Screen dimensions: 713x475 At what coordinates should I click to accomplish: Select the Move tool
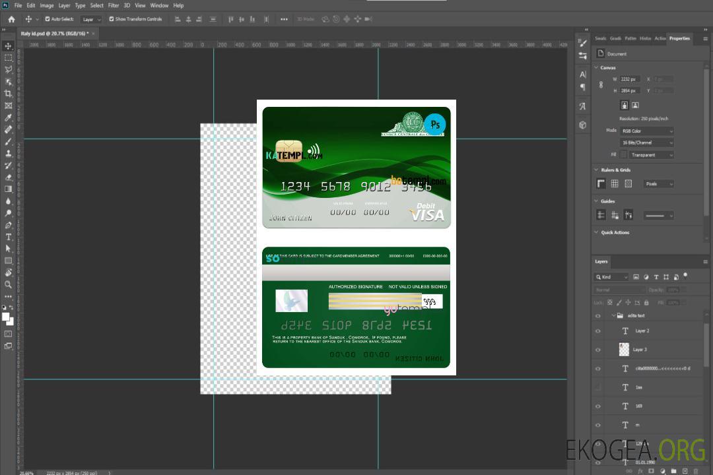coord(8,46)
